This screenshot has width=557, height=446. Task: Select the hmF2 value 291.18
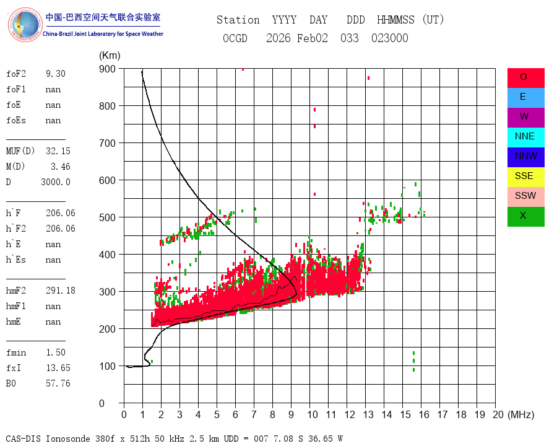[60, 291]
